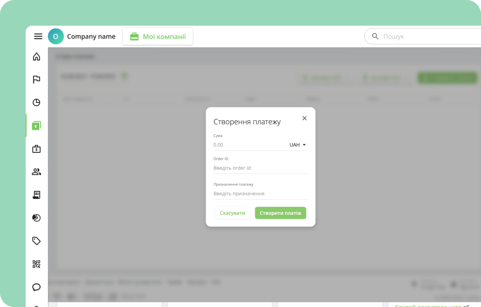Open the Home section in sidebar
Screen dimensions: 481x307
click(x=36, y=57)
